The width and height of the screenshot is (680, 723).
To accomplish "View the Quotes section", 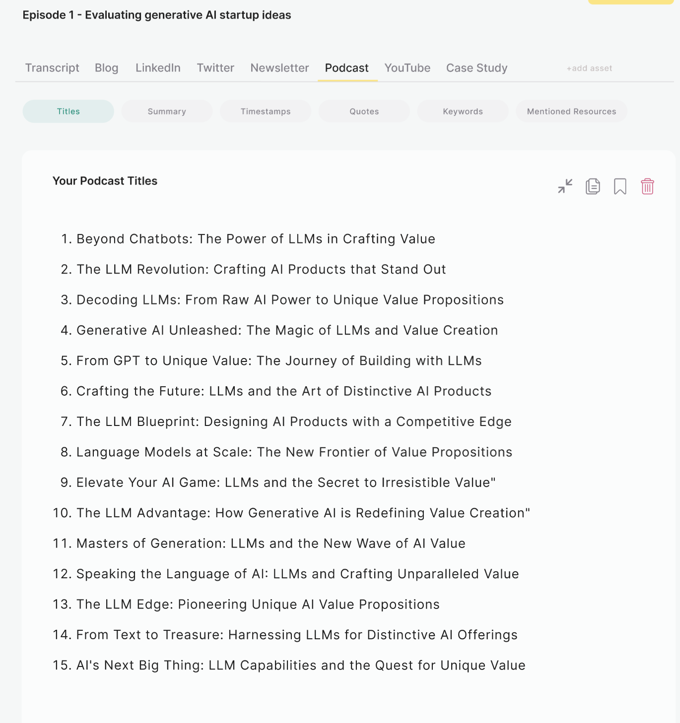I will (x=364, y=112).
